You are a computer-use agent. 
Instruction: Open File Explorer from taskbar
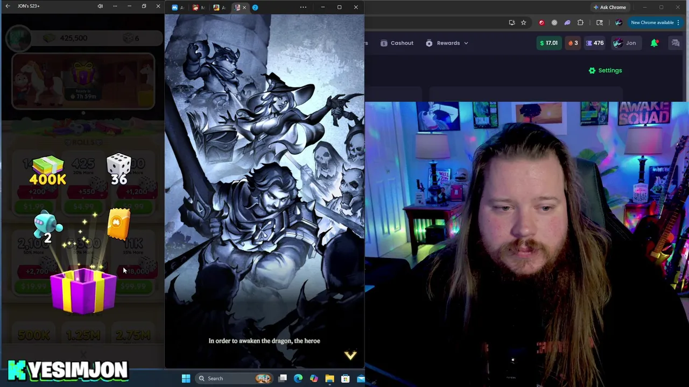pyautogui.click(x=329, y=378)
